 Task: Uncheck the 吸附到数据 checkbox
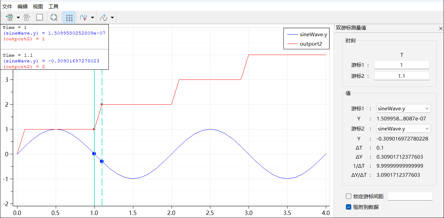tap(349, 207)
